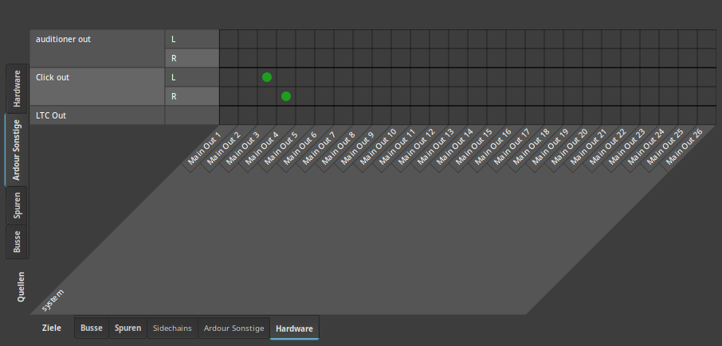Viewport: 722px width, 346px height.
Task: Select Spuren tab in bottom Ziele row
Action: click(x=128, y=328)
